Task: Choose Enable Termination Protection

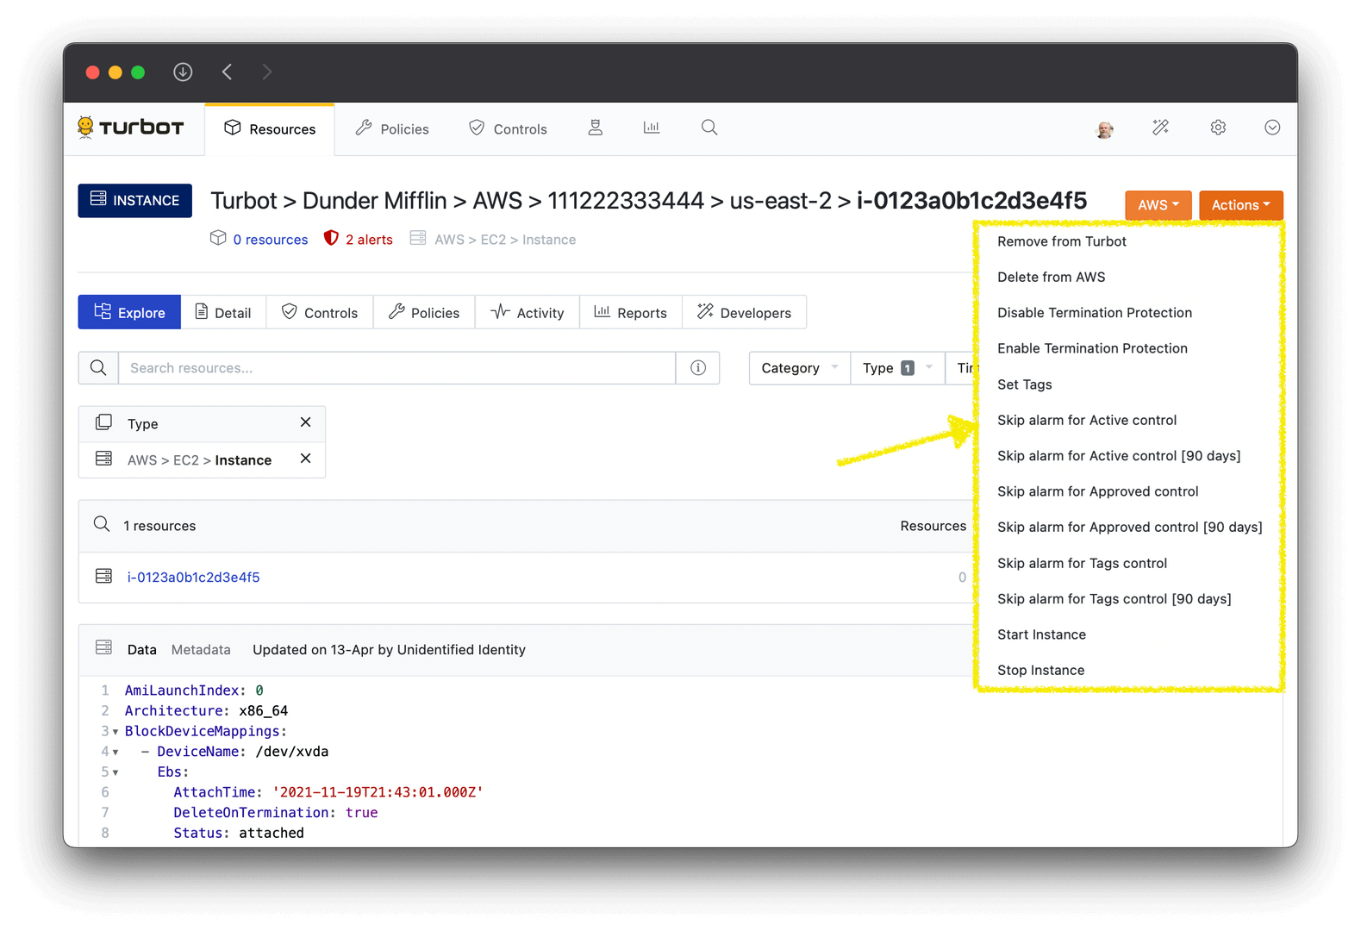Action: pyautogui.click(x=1092, y=348)
